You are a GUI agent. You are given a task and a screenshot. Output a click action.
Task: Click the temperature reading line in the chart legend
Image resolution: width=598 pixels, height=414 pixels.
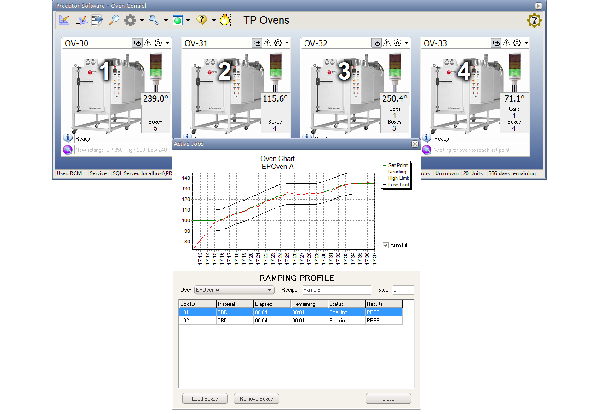(x=395, y=172)
